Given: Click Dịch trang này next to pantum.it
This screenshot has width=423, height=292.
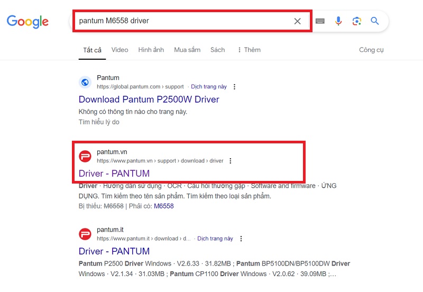Looking at the screenshot, I should [215, 239].
